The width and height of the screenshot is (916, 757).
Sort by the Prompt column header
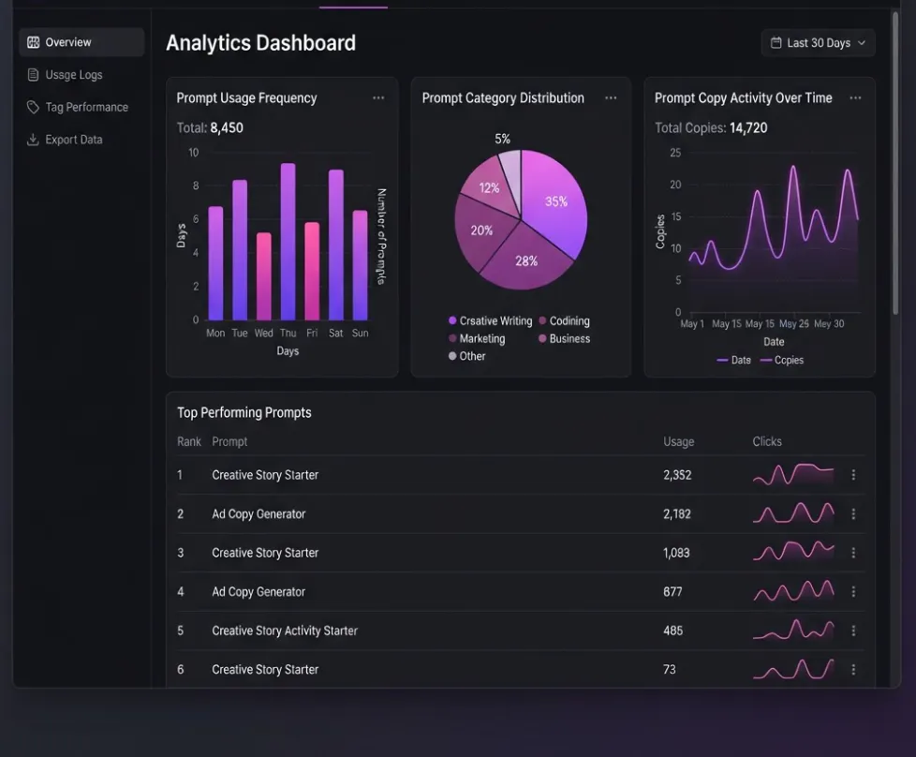[229, 441]
